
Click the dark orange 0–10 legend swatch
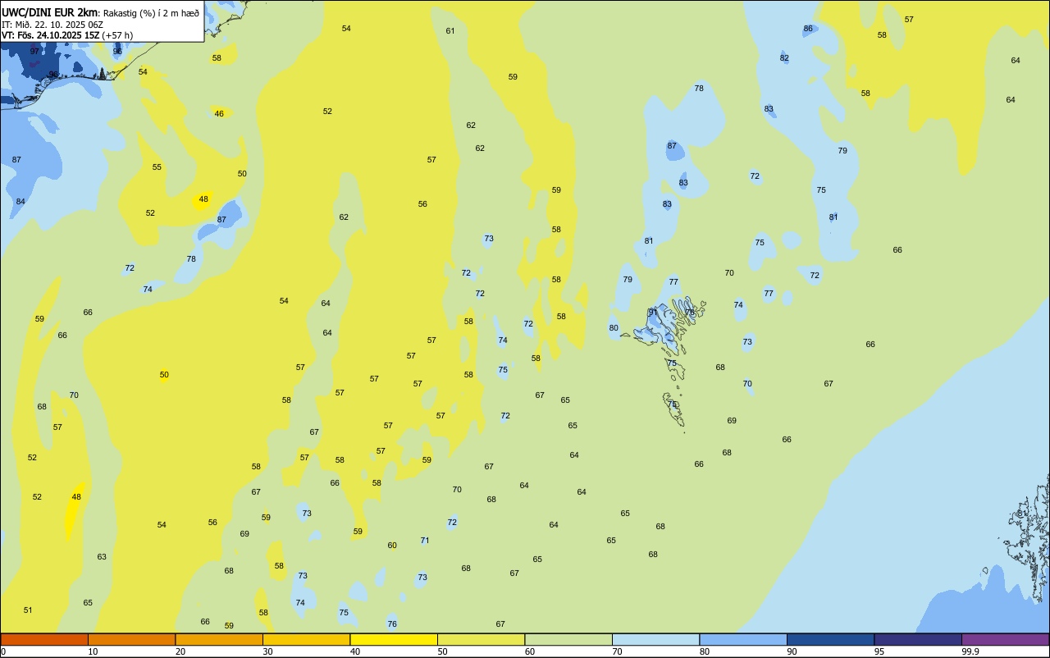point(44,639)
